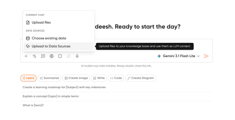Screen dimensions: 235x120
Task: Click the Code suggestion chip
Action: click(x=116, y=78)
